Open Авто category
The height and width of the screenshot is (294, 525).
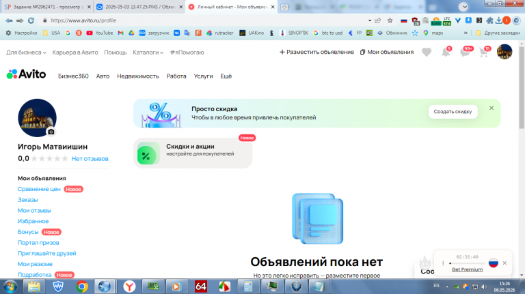click(103, 76)
